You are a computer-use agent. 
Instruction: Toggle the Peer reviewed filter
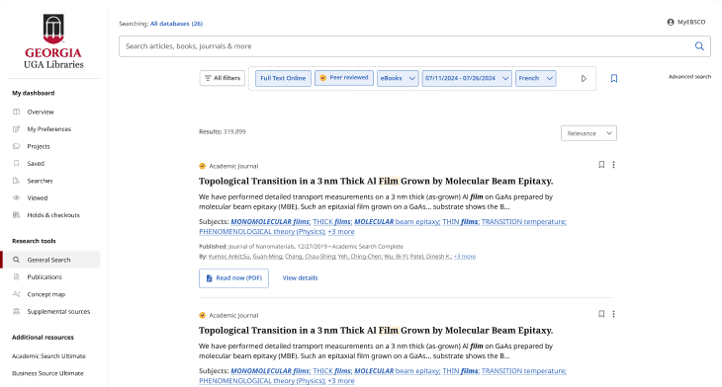coord(344,78)
